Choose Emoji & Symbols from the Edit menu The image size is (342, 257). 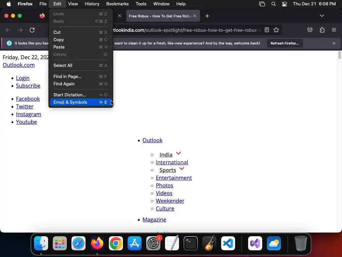point(80,102)
